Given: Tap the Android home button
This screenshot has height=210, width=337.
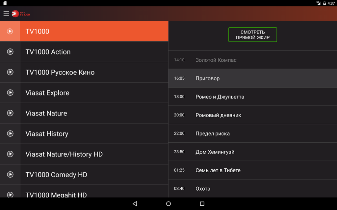Looking at the screenshot, I should (x=168, y=203).
